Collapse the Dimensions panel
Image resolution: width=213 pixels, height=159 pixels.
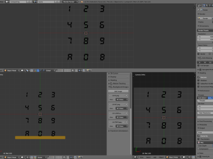[x=204, y=26]
